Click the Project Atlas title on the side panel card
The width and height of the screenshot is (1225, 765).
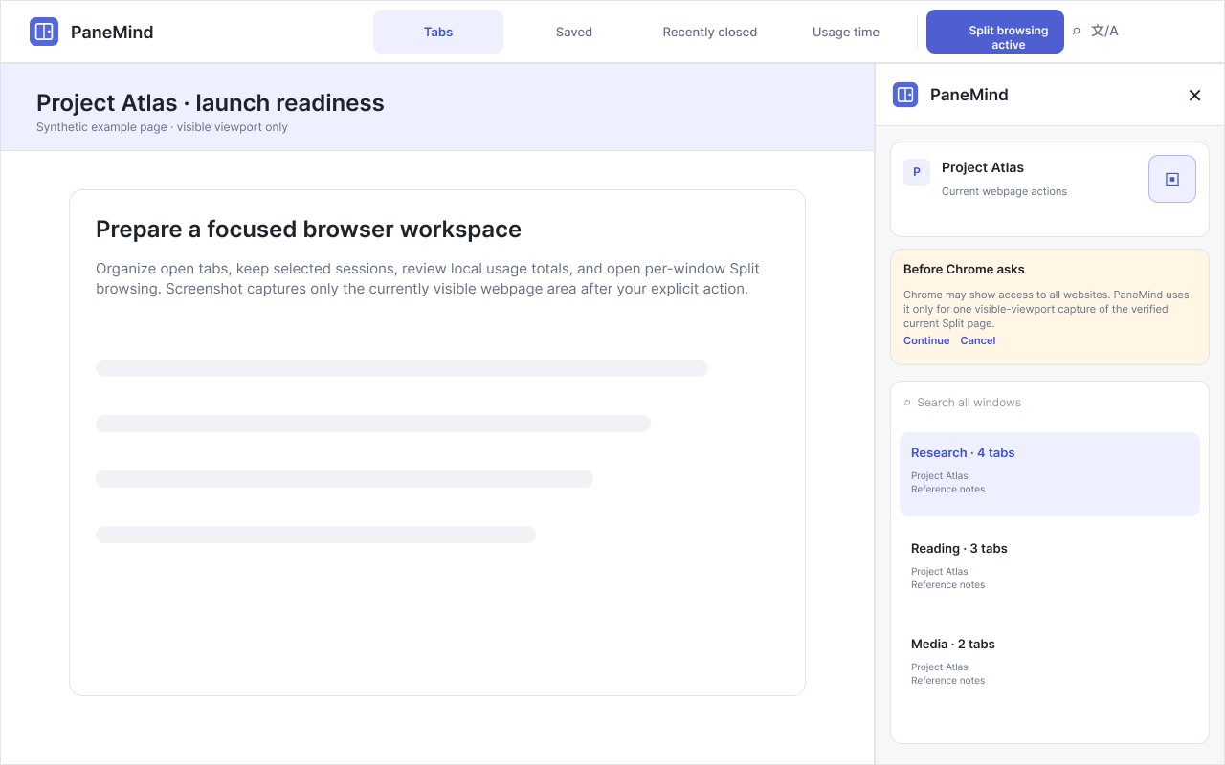click(x=983, y=167)
